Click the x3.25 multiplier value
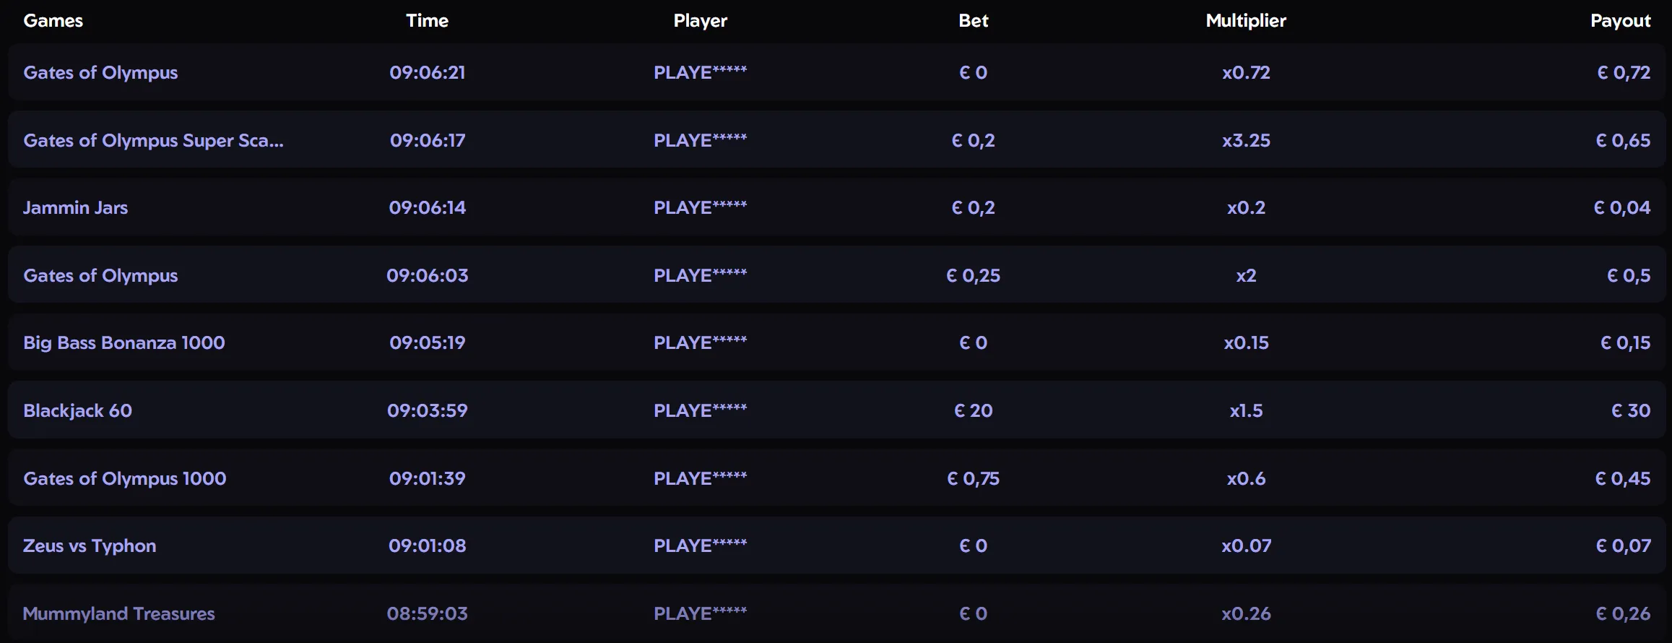 click(1245, 140)
